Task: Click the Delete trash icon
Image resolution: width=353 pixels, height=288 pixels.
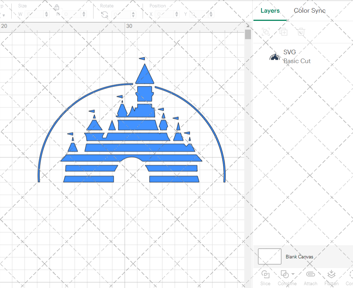Action: [x=301, y=32]
